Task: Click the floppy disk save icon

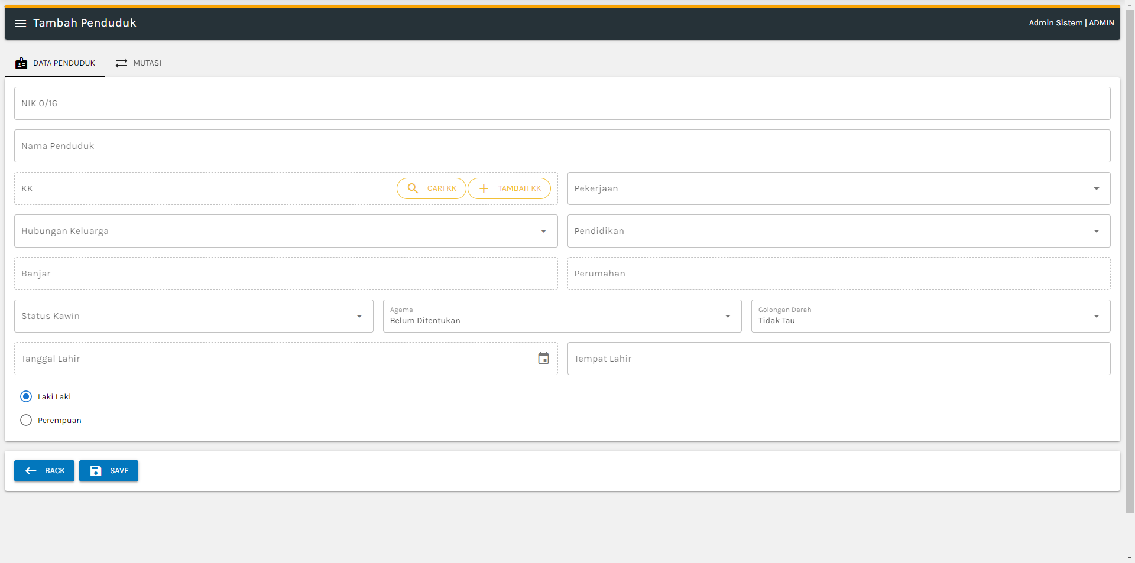Action: pos(96,471)
